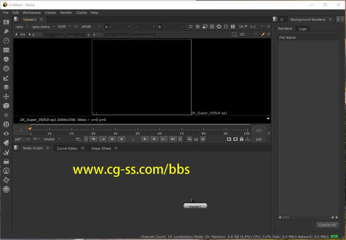Open the Deep nodes D icon
The image size is (346, 240).
[6, 124]
